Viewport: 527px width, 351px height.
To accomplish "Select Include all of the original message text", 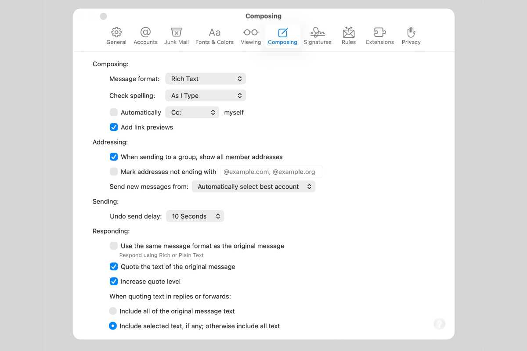I will (x=113, y=311).
